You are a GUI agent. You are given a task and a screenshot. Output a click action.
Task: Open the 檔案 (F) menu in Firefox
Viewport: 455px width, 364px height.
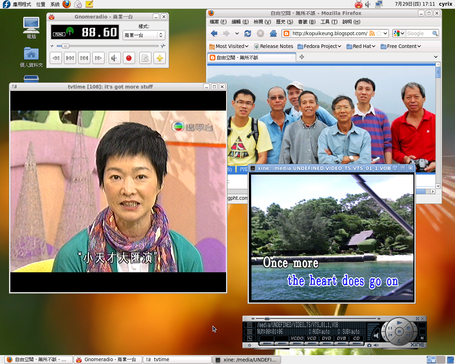tap(218, 22)
